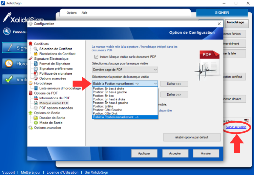Select Format de Signature in tree
Screen dimensions: 254x175
coord(55,64)
